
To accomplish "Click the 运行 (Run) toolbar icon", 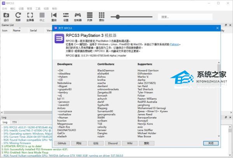I will pos(6,17).
